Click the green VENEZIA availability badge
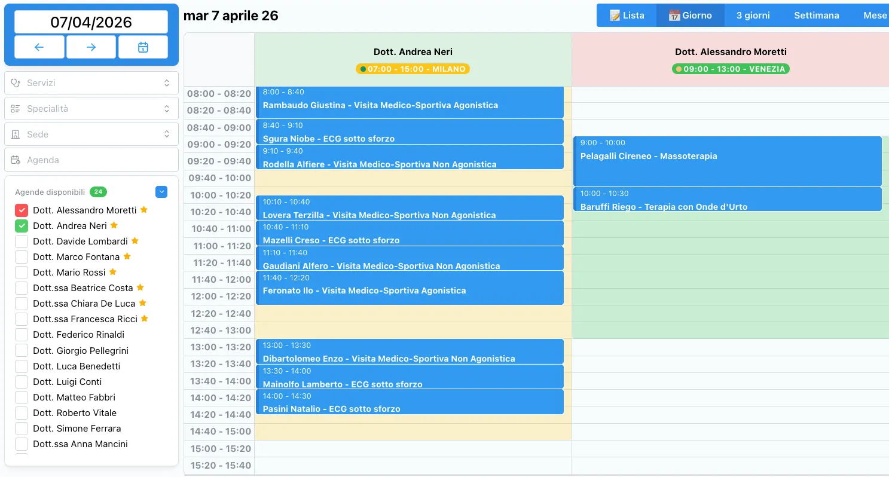The image size is (889, 477). coord(730,69)
